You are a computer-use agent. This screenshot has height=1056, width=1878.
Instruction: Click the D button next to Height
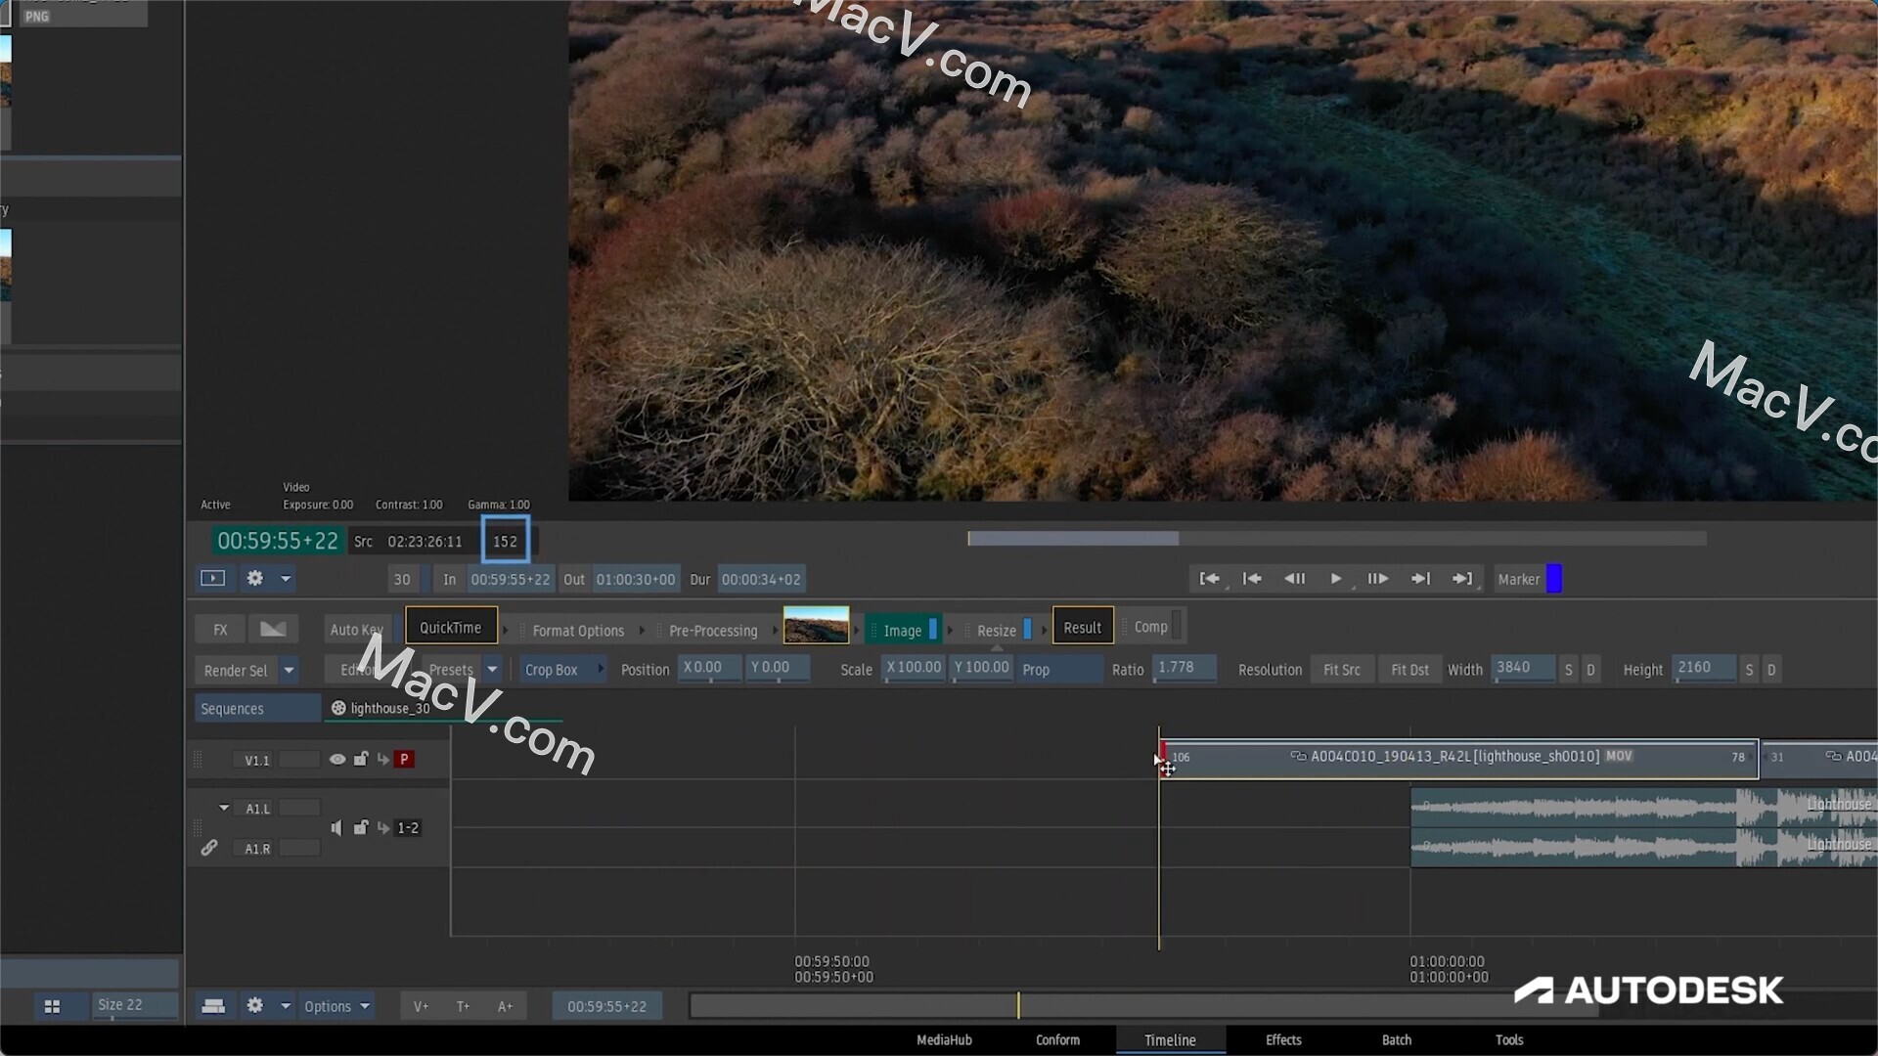[1771, 670]
